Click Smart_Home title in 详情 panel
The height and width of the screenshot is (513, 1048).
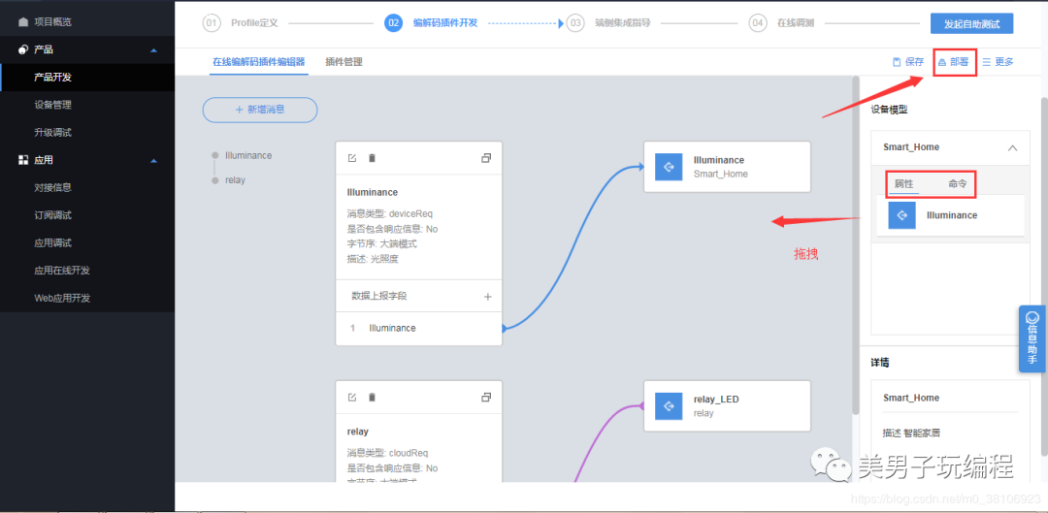click(911, 399)
